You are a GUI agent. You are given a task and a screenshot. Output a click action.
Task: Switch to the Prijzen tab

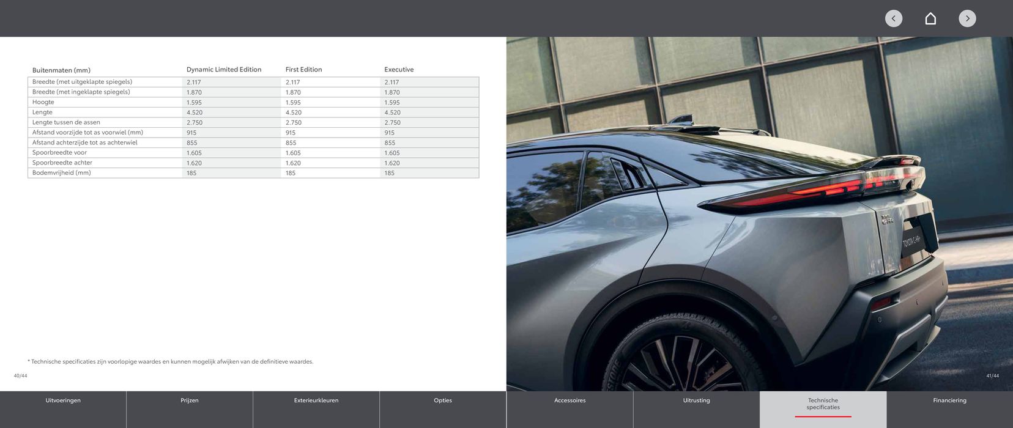(190, 401)
